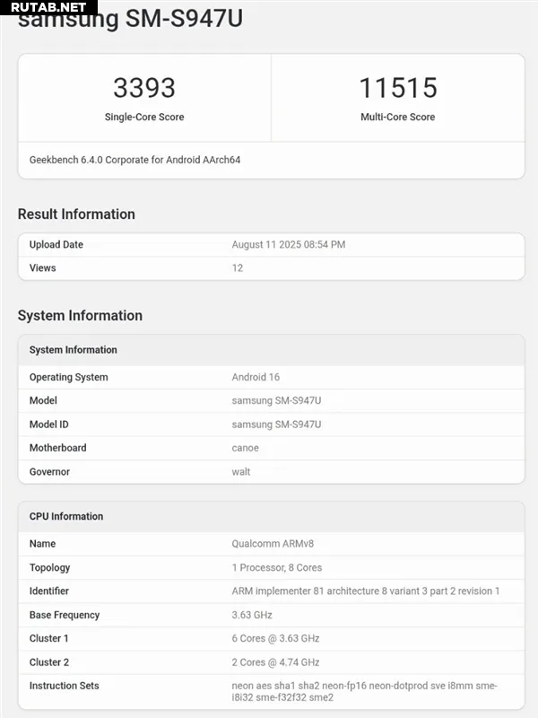
Task: Select the Instruction Sets value text
Action: coord(364,691)
